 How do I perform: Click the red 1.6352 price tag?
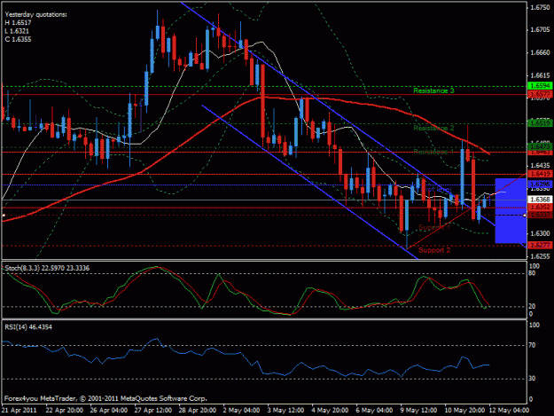point(540,208)
